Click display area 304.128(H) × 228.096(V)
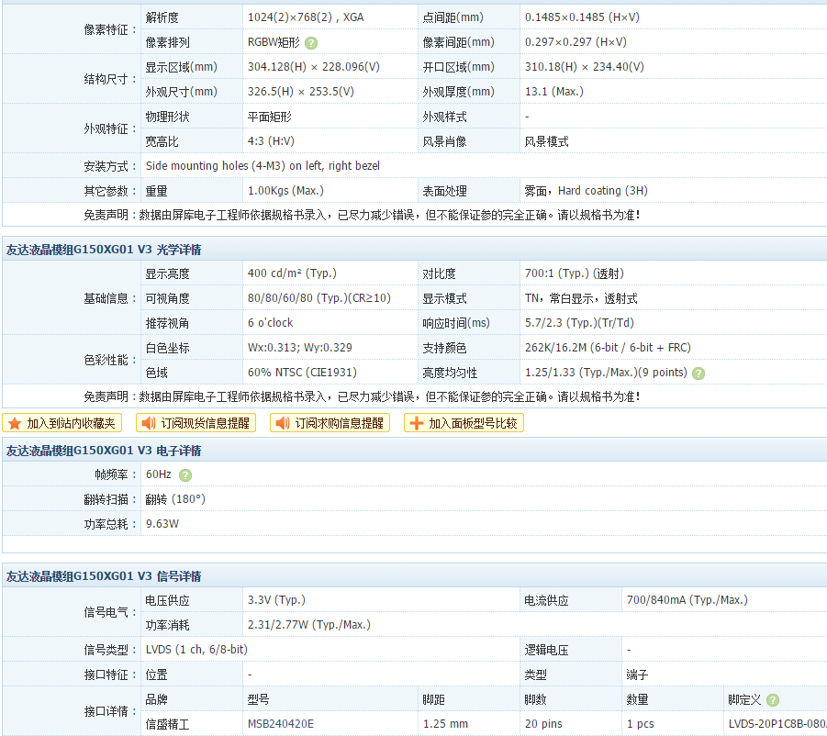 pos(314,67)
